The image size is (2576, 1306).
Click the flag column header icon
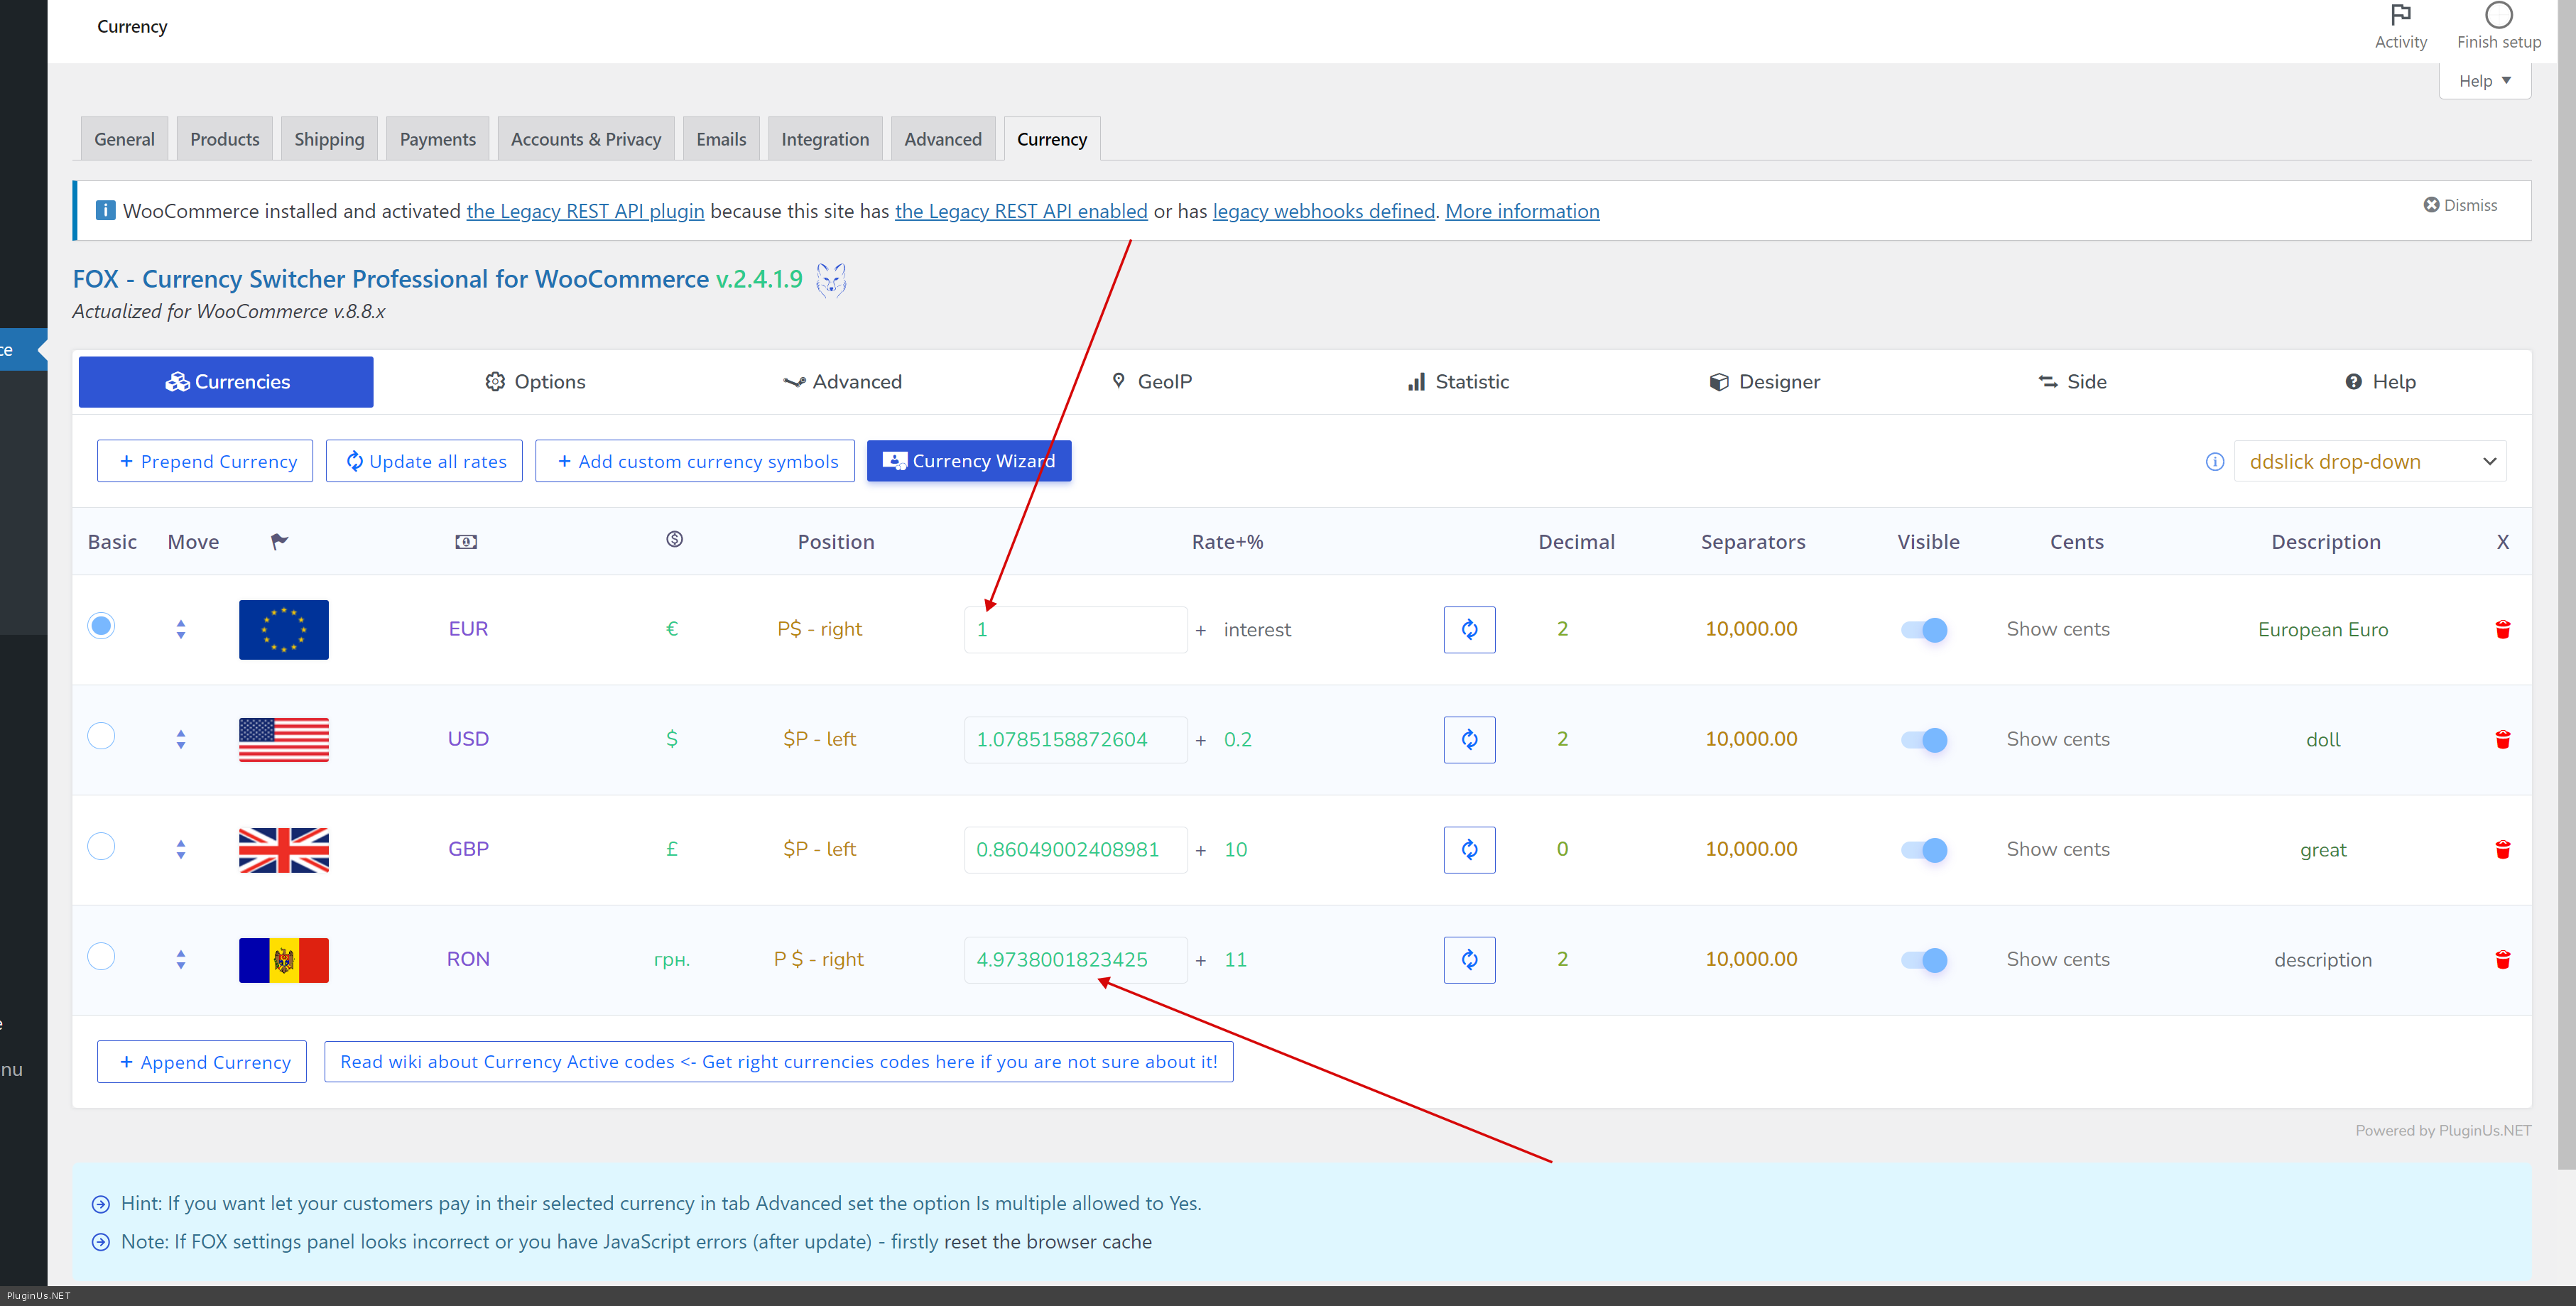pyautogui.click(x=279, y=541)
